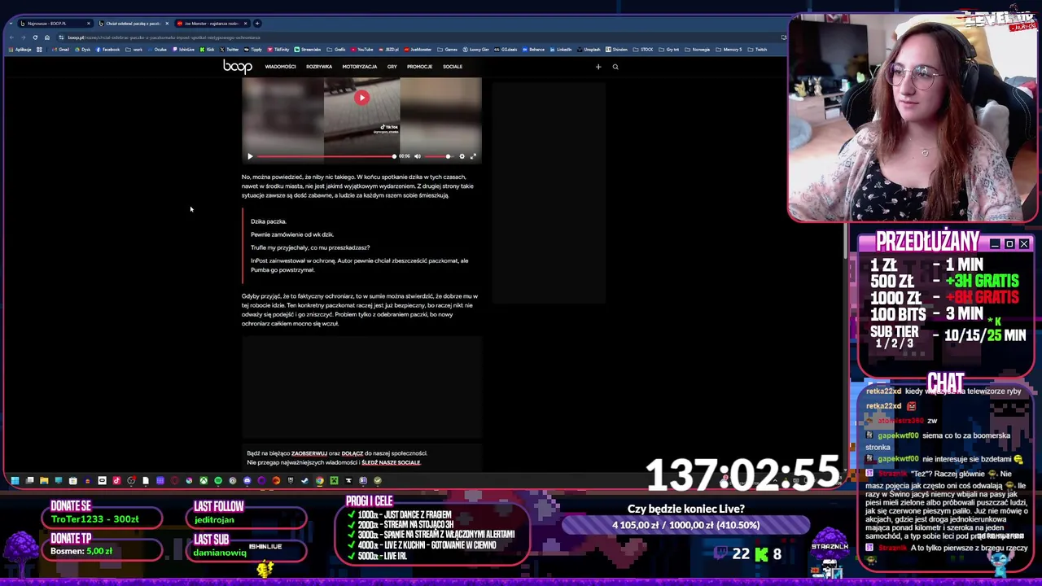
Task: Switch the video to fullscreen
Action: coord(473,156)
